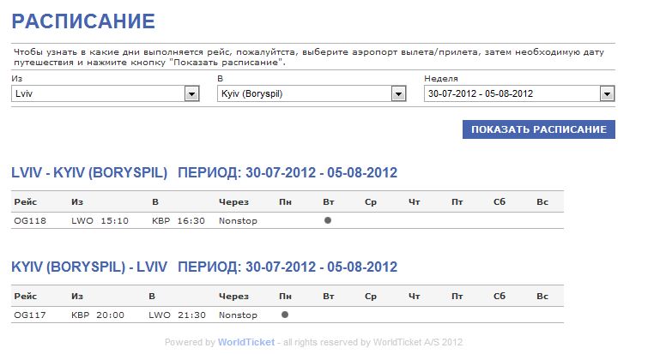Viewport: 666px width, 354px height.
Task: Open the Неделя week range dropdown
Action: (x=607, y=94)
